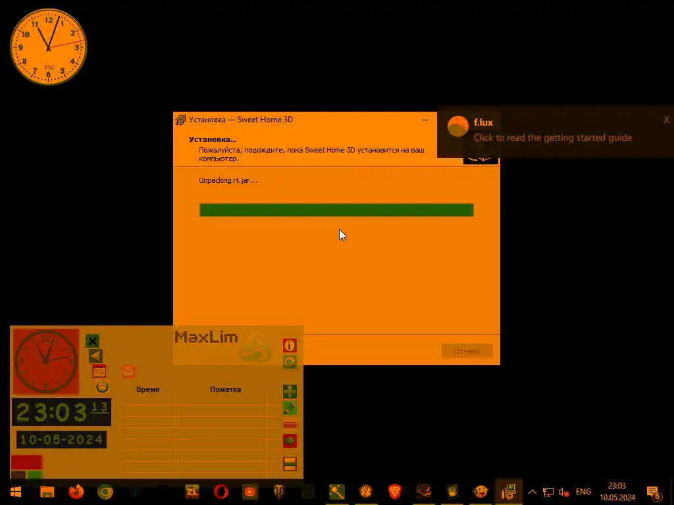Switch input language via ENG indicator
The image size is (674, 505).
coord(583,492)
